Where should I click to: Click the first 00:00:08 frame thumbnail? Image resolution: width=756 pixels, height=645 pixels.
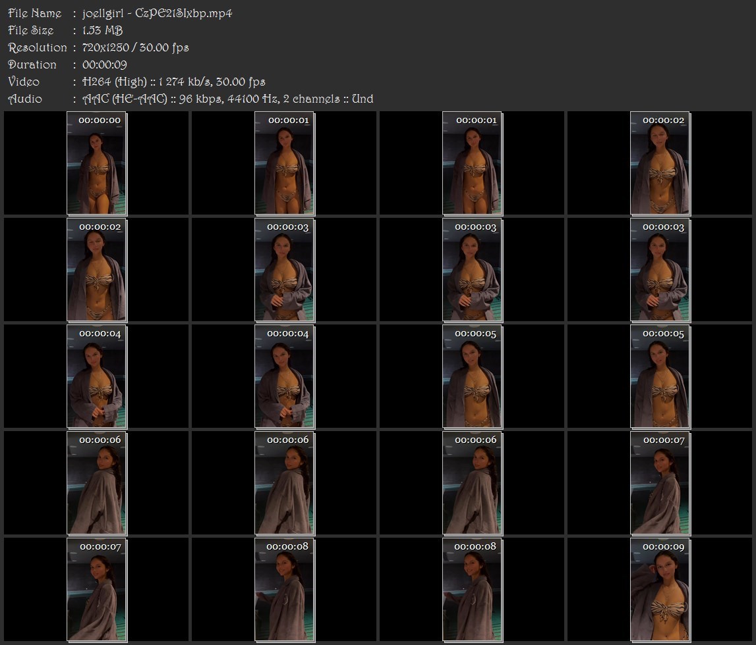(285, 590)
